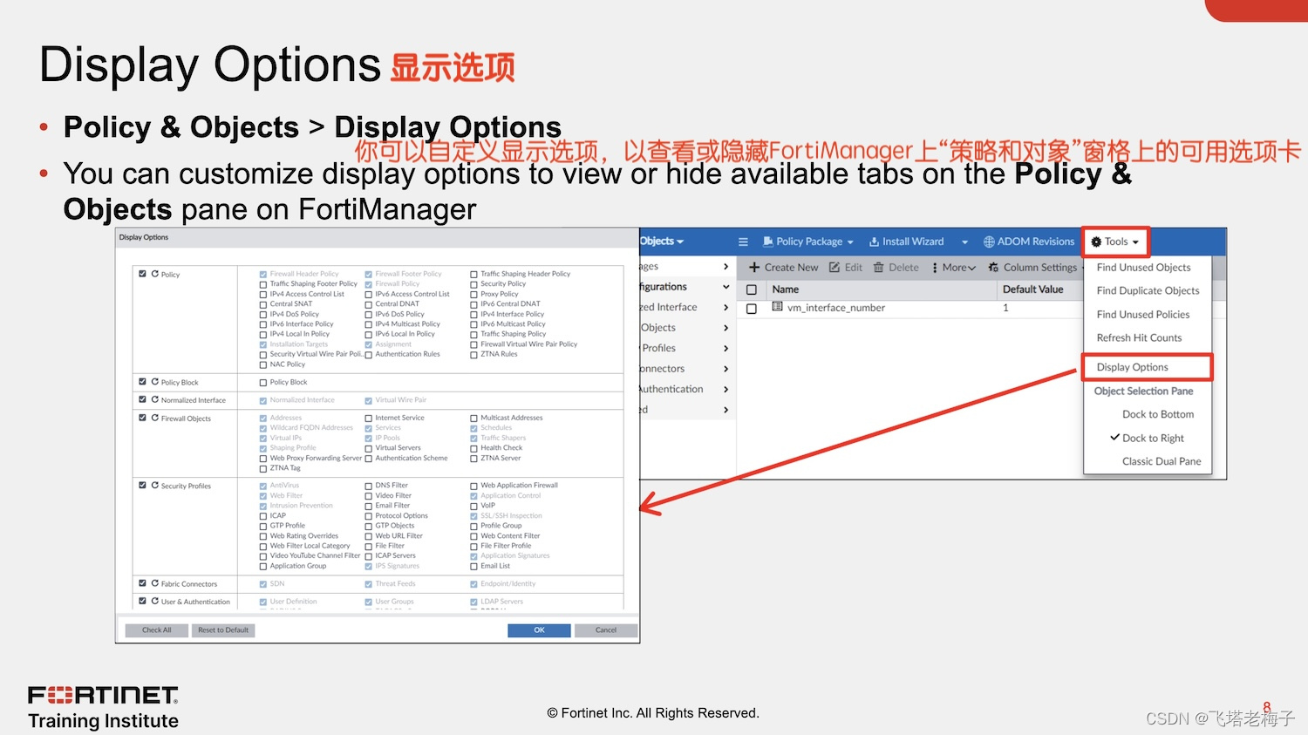Enable the DNS Filter checkbox
The image size is (1308, 735).
368,486
